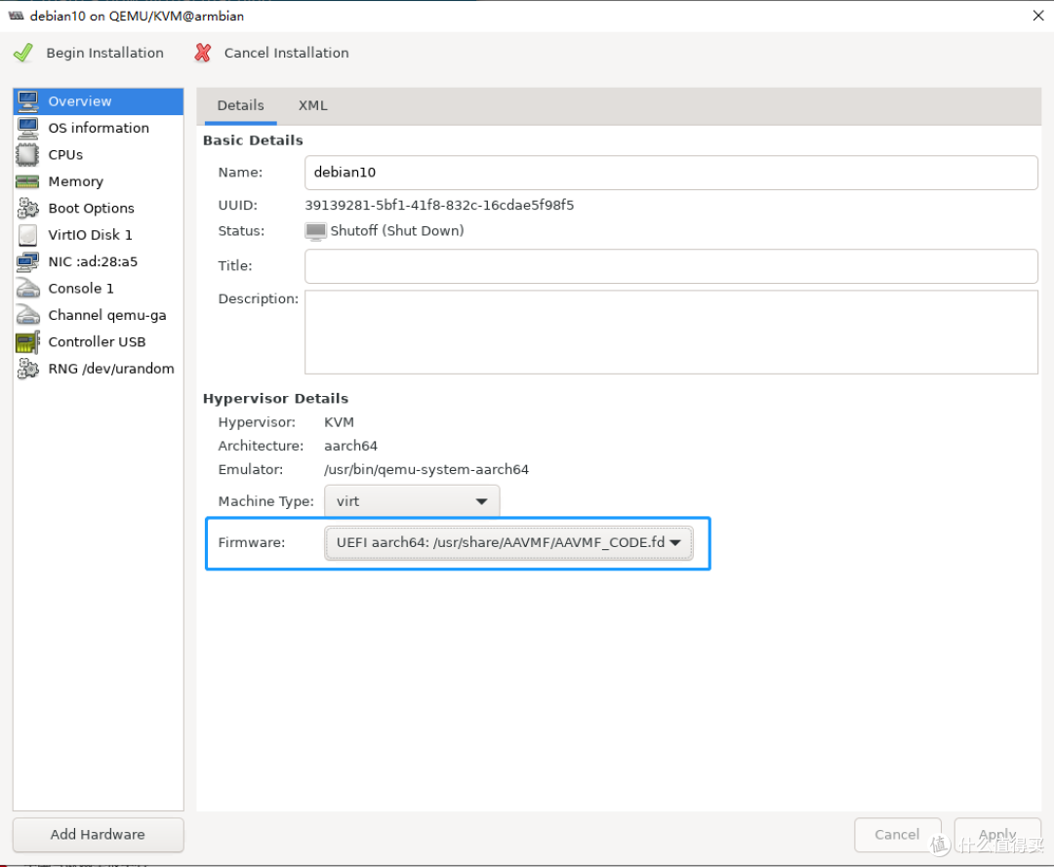Click the Cancel Installation label
The image size is (1054, 867).
[286, 53]
